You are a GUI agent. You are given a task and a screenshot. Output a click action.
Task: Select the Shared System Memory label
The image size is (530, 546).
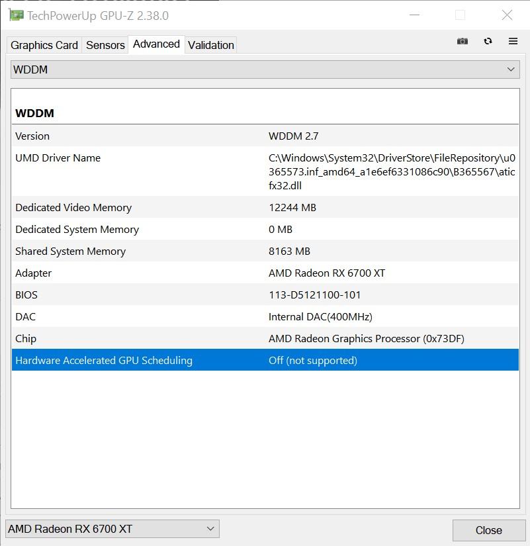70,251
